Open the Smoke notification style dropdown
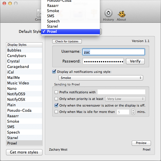This screenshot has height=161, width=161. [x=101, y=78]
